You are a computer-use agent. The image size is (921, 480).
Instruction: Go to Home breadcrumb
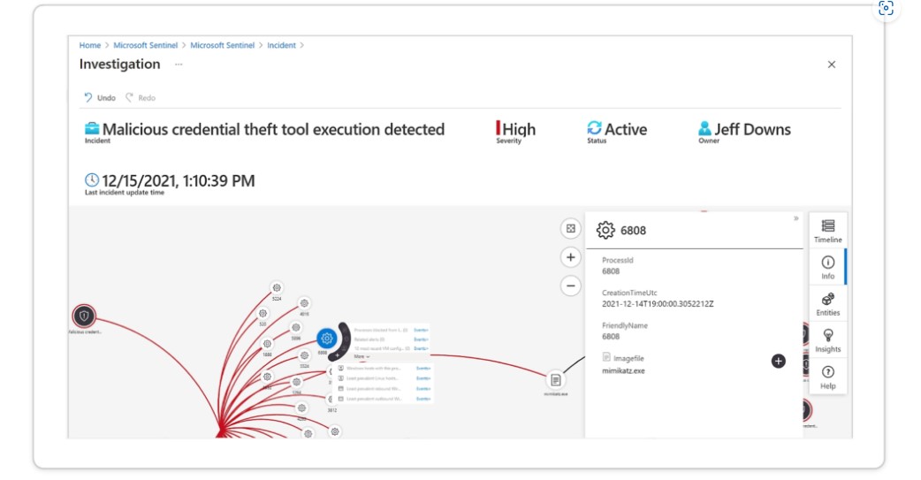tap(90, 45)
